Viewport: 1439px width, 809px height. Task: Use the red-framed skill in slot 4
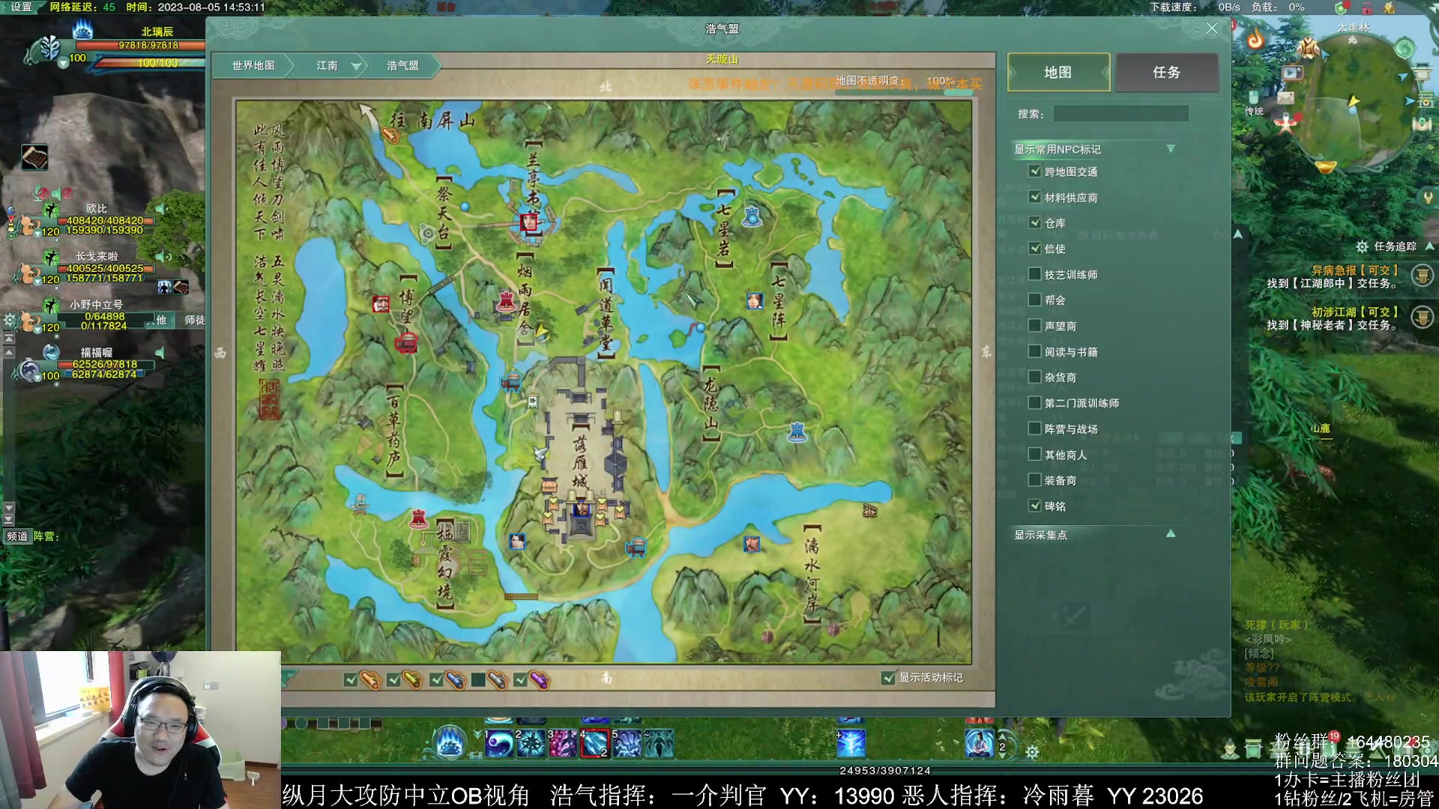coord(594,744)
